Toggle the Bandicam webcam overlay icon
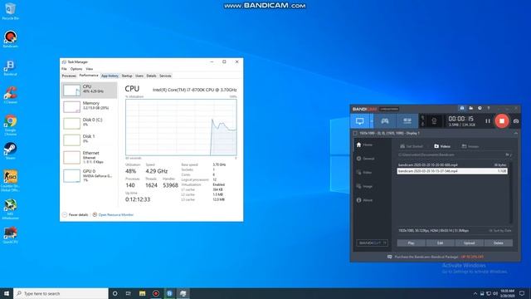 pyautogui.click(x=434, y=121)
